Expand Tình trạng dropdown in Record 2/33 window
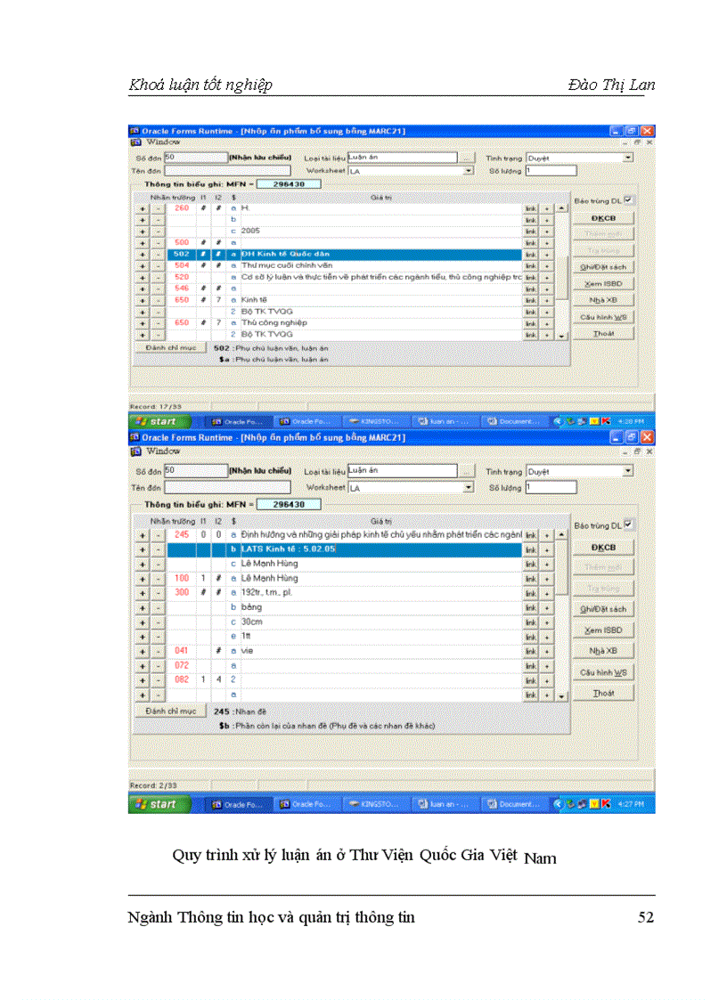The image size is (727, 1000). 628,471
